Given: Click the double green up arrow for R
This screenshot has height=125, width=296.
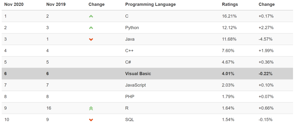Looking at the screenshot, I should pos(91,108).
